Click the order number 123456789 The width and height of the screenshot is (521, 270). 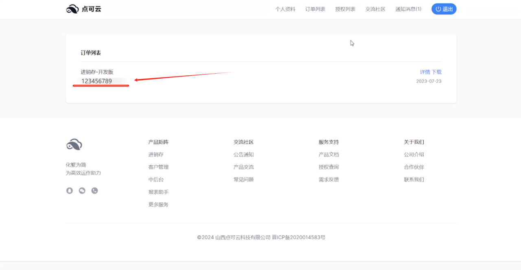tap(96, 81)
